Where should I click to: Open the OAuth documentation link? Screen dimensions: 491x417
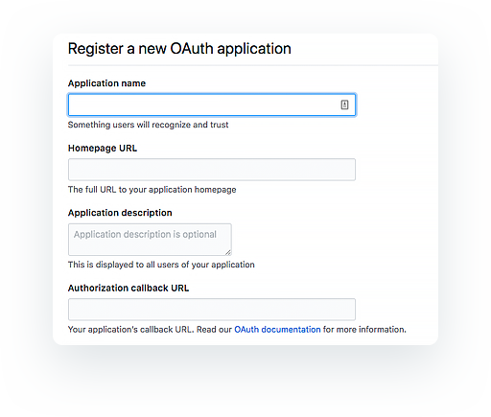click(x=277, y=330)
